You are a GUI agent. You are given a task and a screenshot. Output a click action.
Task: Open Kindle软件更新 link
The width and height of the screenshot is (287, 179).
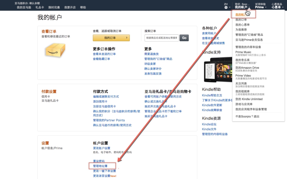pyautogui.click(x=212, y=105)
